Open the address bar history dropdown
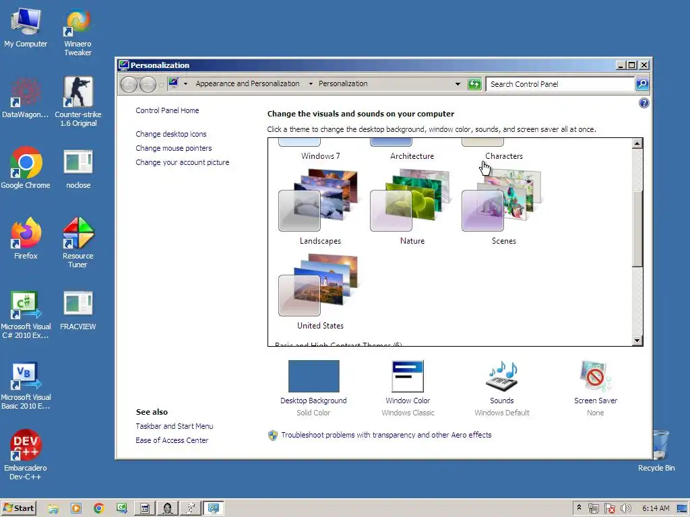Screen dimensions: 690x517 pos(458,83)
